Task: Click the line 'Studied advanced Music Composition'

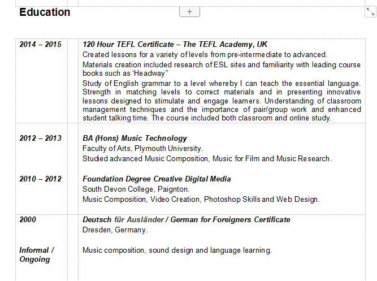Action: point(207,158)
